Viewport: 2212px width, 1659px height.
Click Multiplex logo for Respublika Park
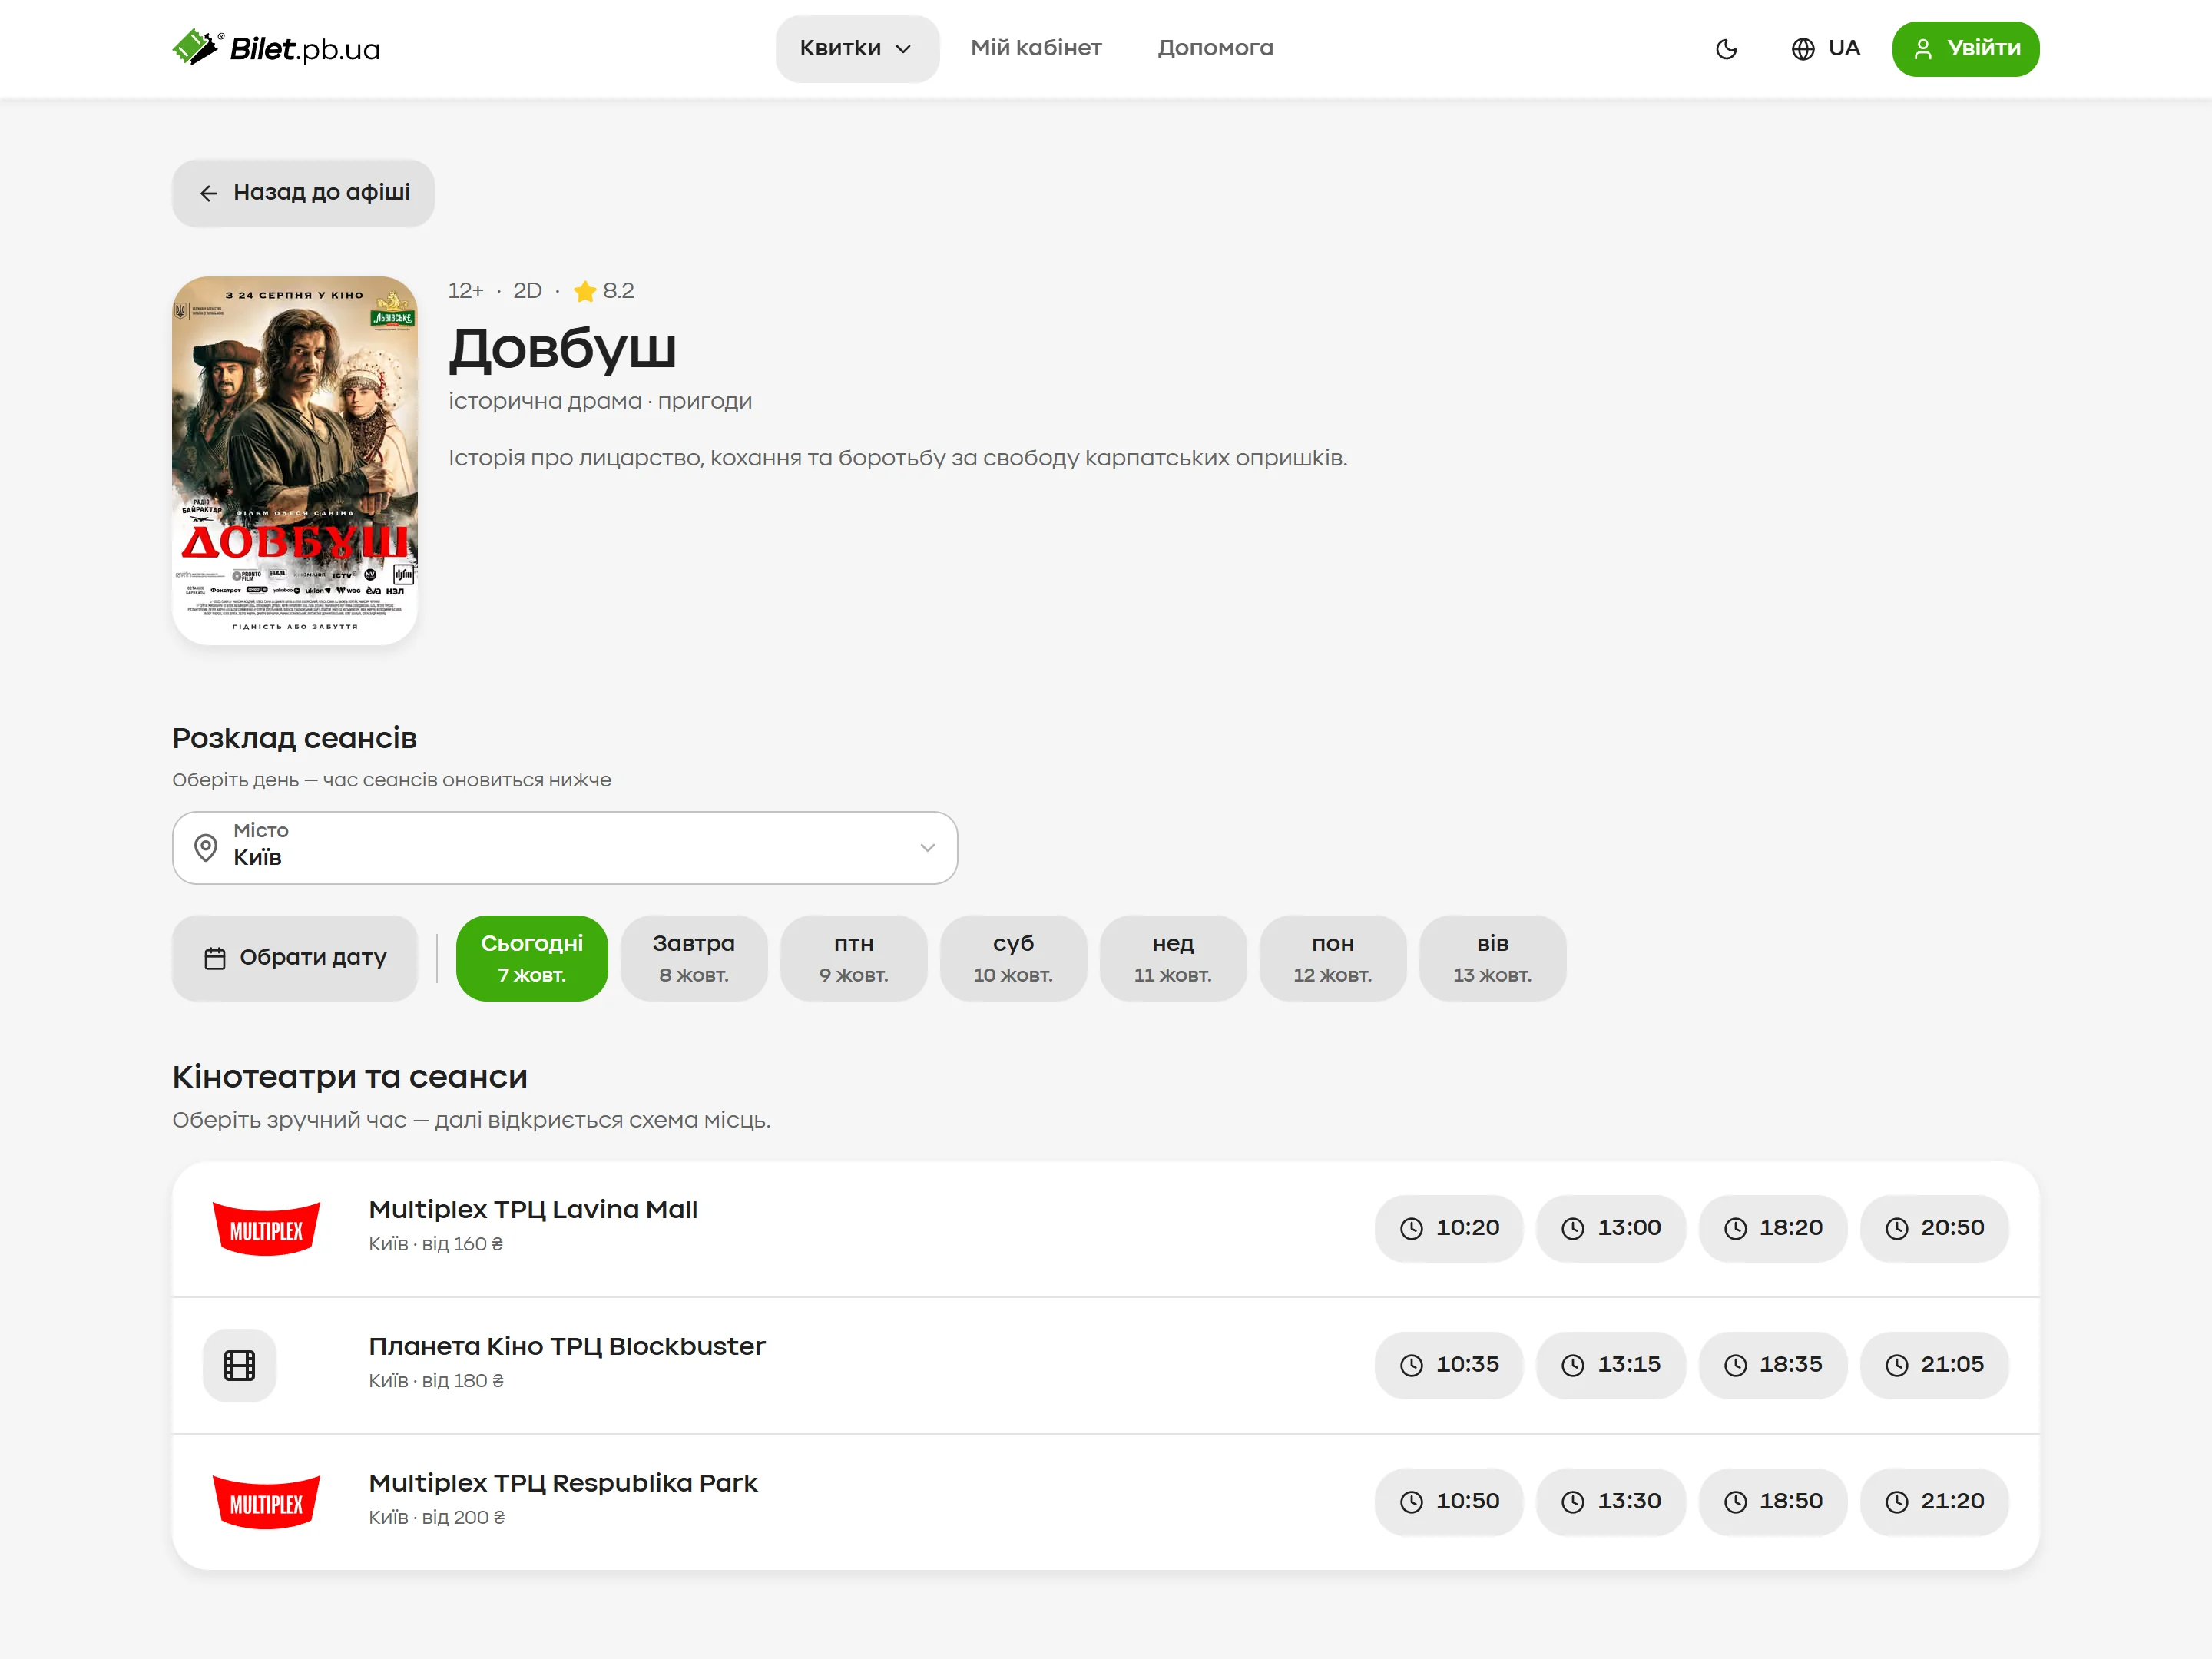(266, 1502)
